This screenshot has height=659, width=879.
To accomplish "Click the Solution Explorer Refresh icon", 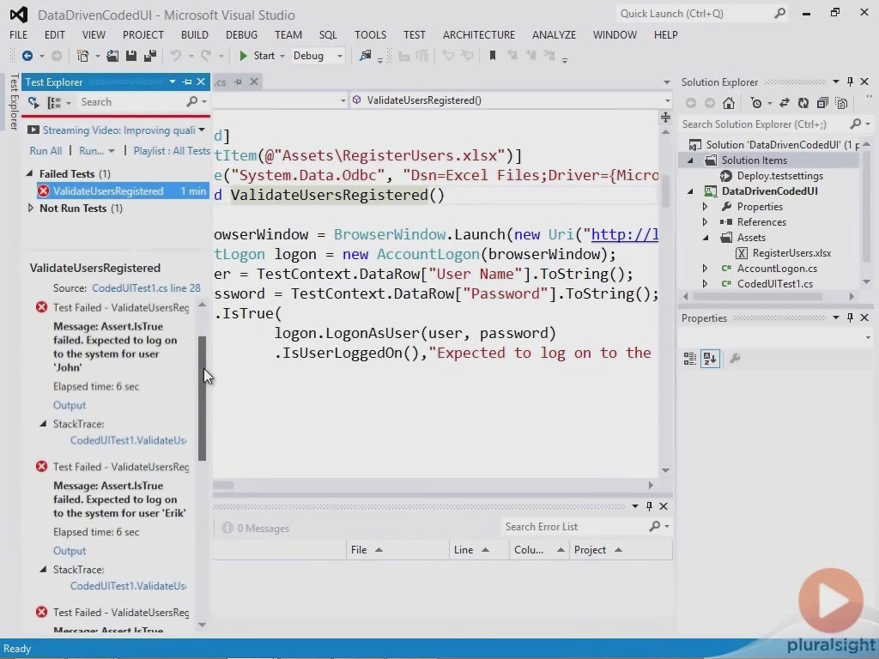I will point(803,103).
